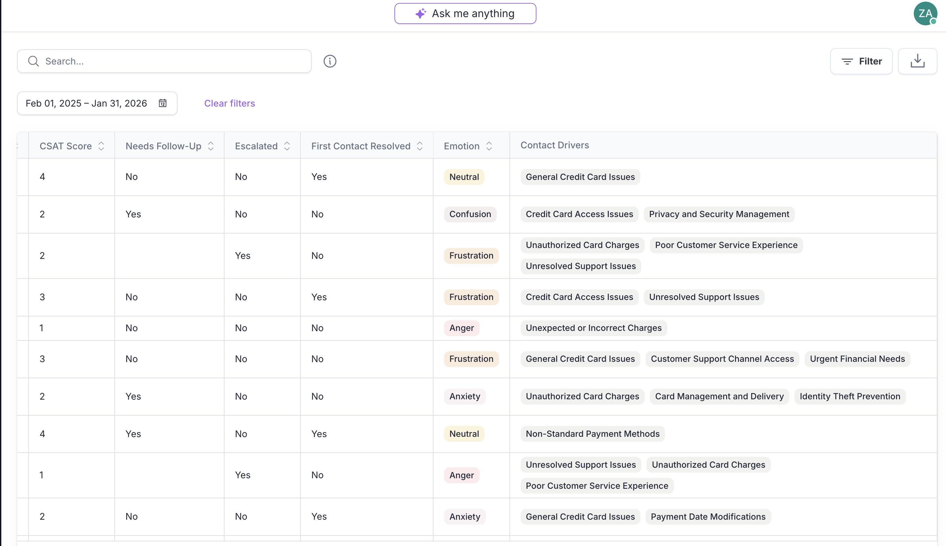
Task: Click the info icon beside the search bar
Action: pyautogui.click(x=330, y=61)
